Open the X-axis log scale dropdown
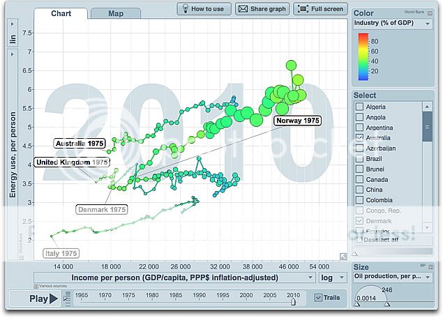443x318 pixels. point(333,278)
